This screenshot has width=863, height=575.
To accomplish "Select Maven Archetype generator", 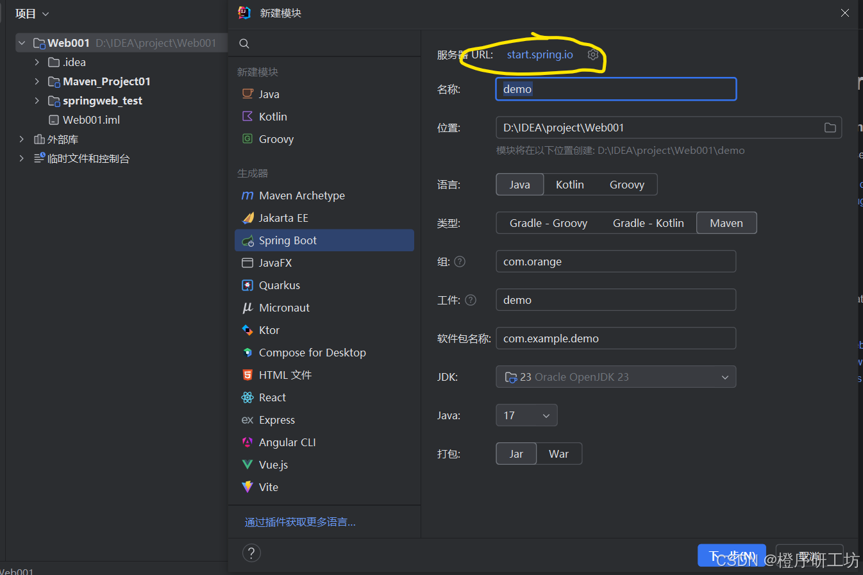I will [324, 196].
